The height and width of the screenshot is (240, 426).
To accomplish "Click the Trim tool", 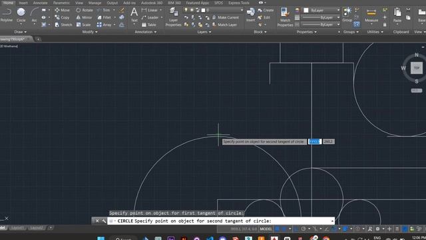I will tap(104, 10).
